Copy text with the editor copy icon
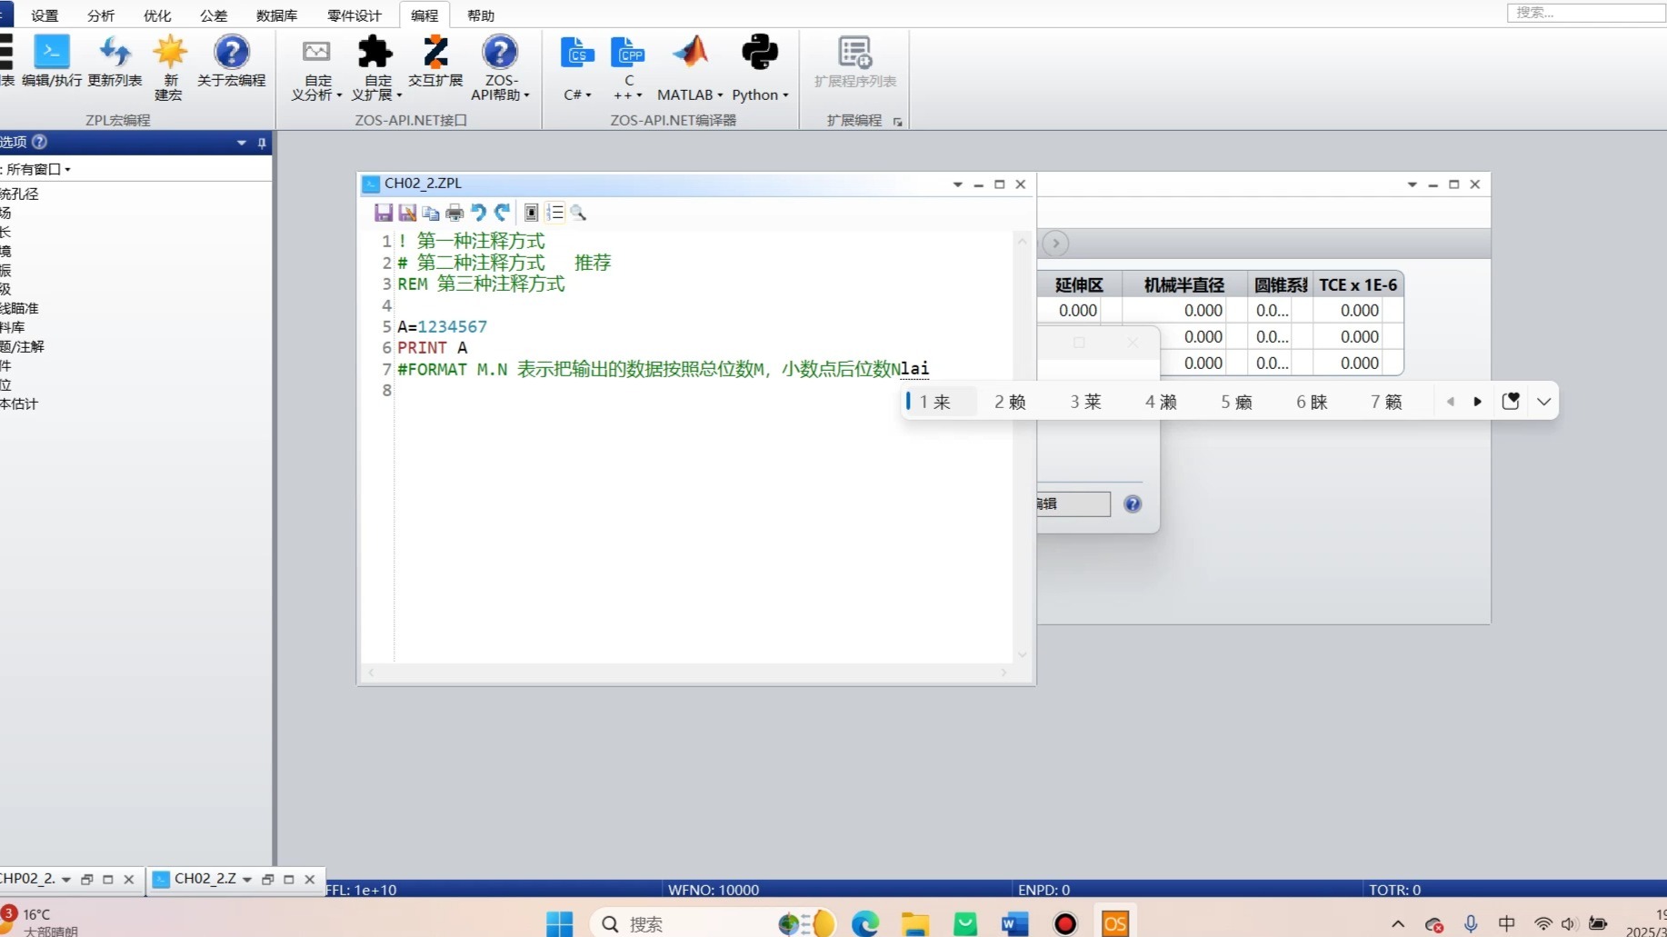This screenshot has width=1667, height=937. pyautogui.click(x=431, y=213)
